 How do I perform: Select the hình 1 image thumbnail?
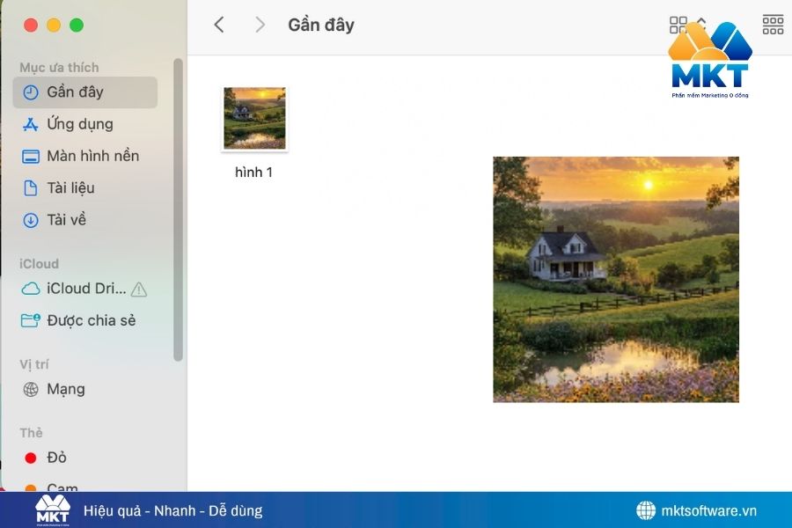pyautogui.click(x=254, y=118)
